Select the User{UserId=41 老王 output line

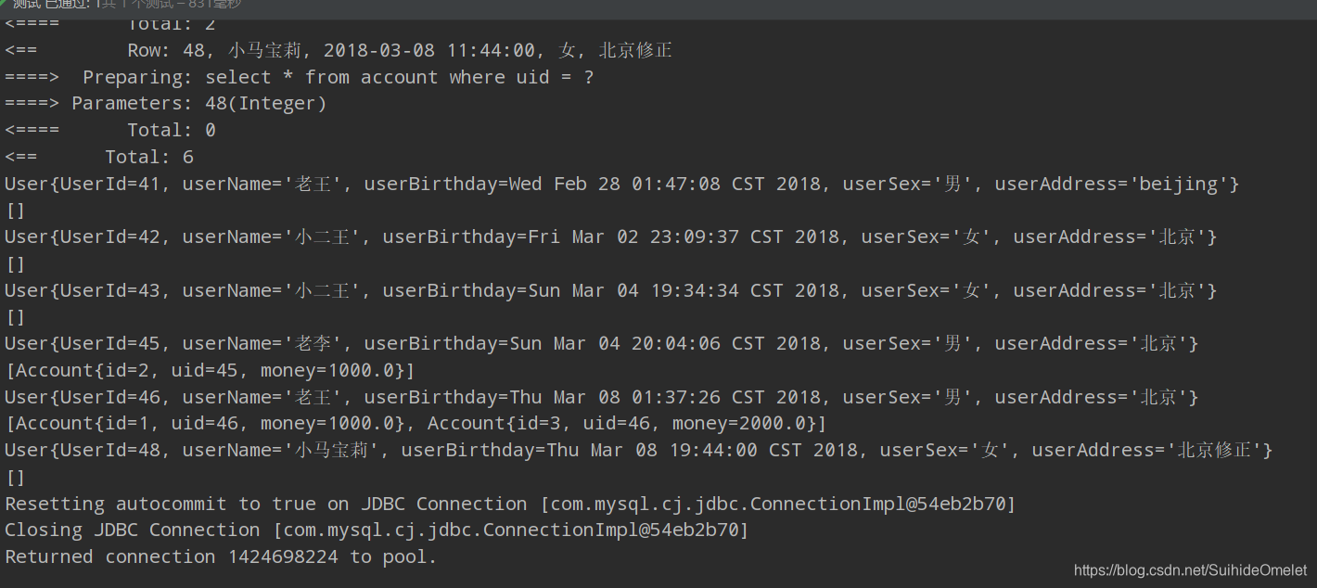click(x=622, y=184)
